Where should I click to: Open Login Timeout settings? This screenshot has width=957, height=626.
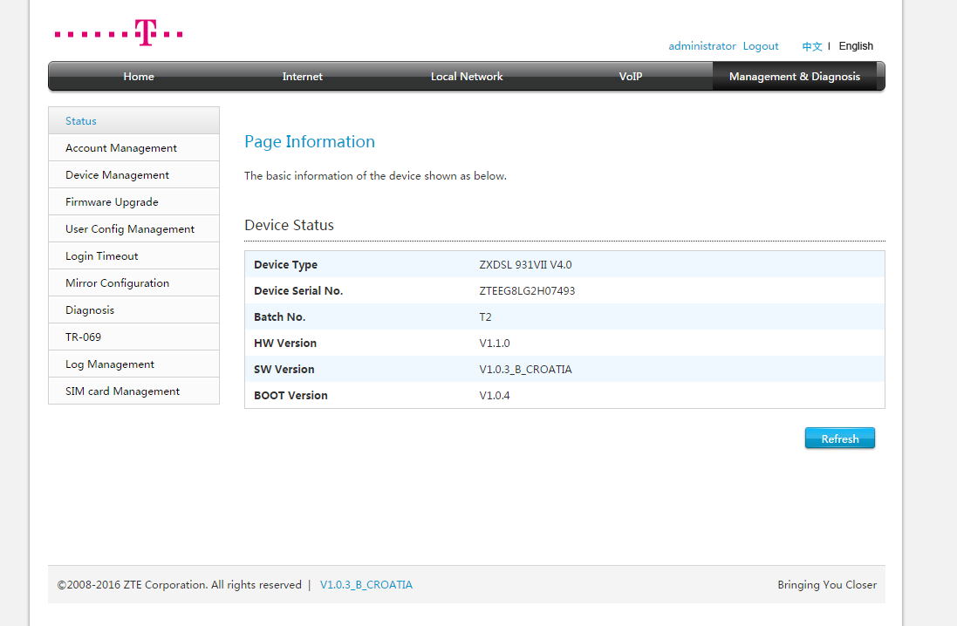pos(101,256)
